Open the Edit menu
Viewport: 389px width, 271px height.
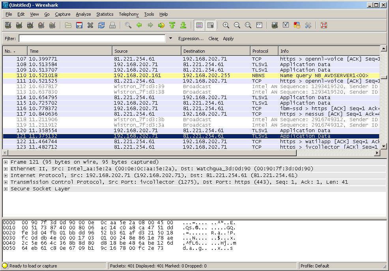21,14
